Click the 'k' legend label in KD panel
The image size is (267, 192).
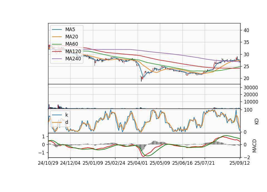(66, 115)
